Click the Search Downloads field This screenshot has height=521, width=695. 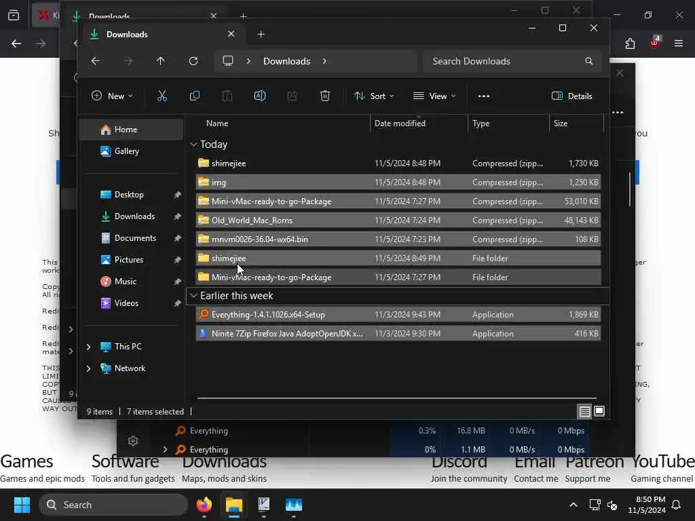click(x=512, y=61)
